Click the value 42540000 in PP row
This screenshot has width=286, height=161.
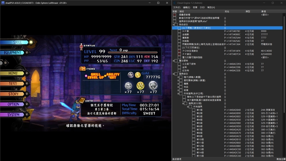tap(266, 54)
